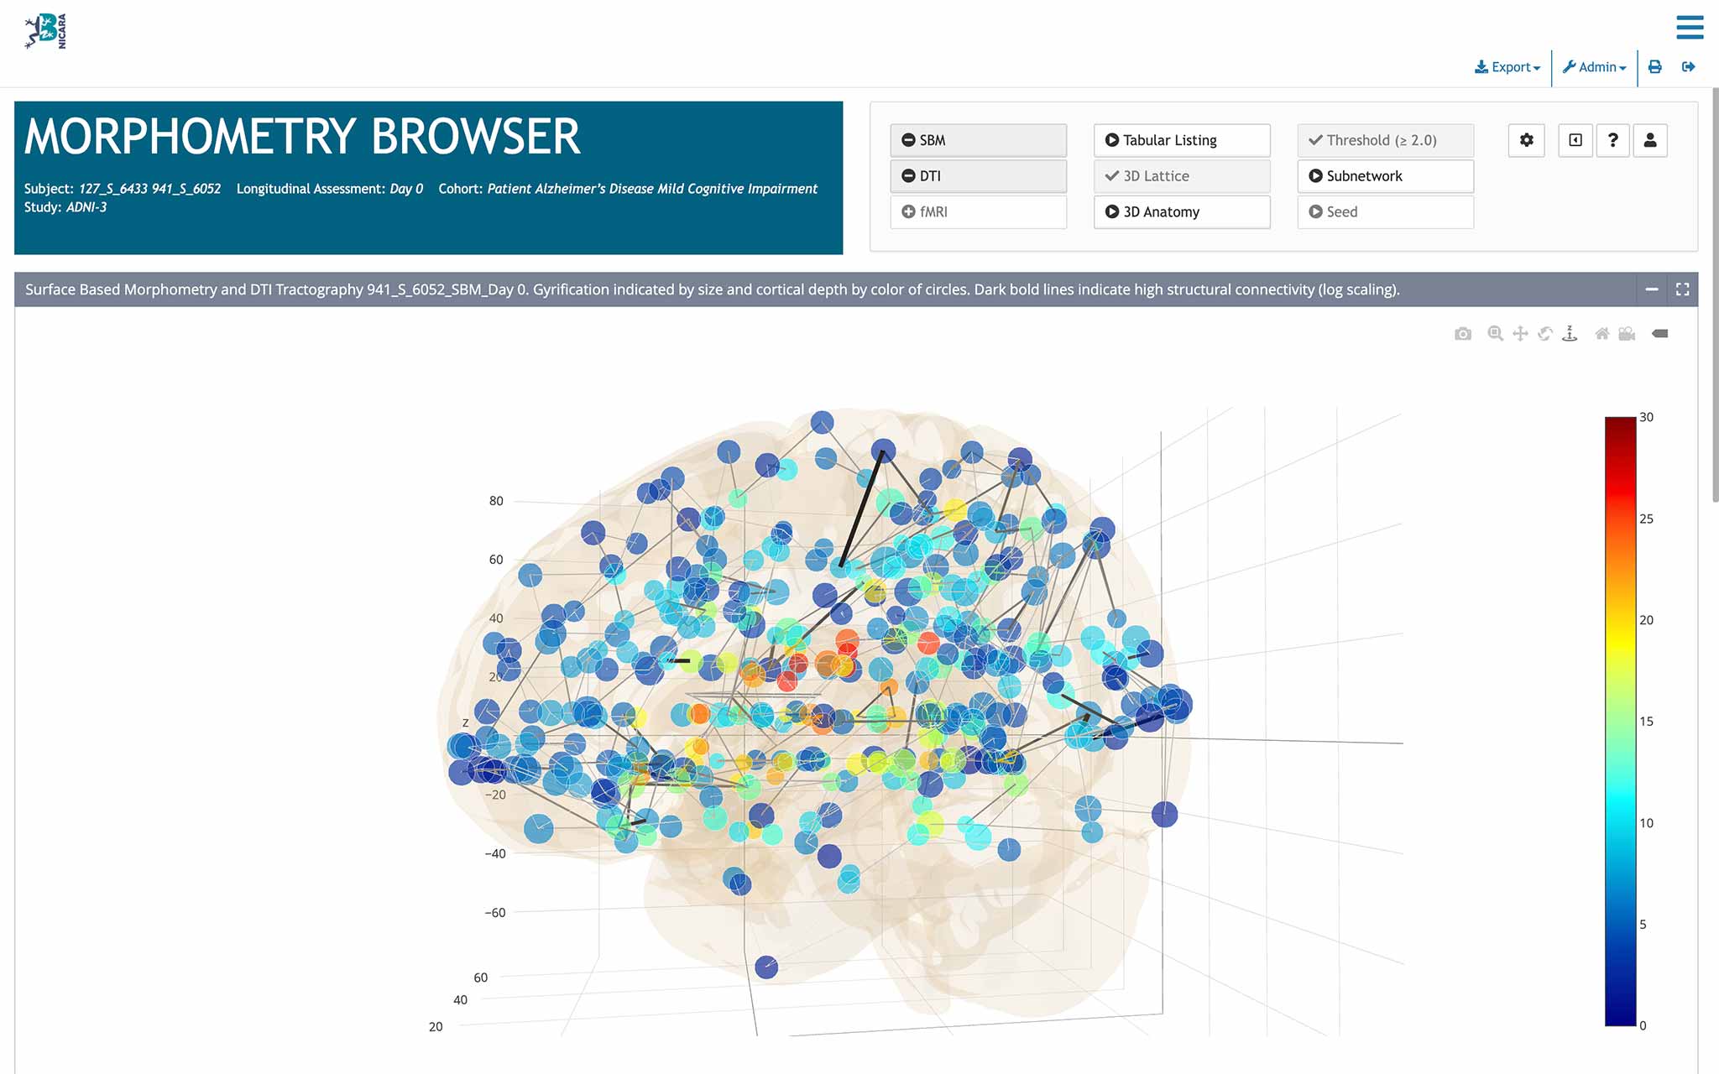Viewport: 1719px width, 1074px height.
Task: Toggle Threshold (≥ 2.0) option
Action: [1385, 140]
